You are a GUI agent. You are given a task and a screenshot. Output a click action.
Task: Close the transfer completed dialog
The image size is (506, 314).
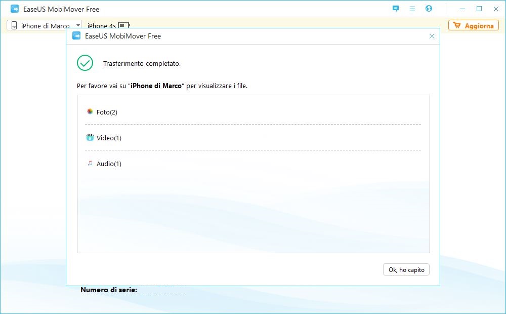coord(432,36)
